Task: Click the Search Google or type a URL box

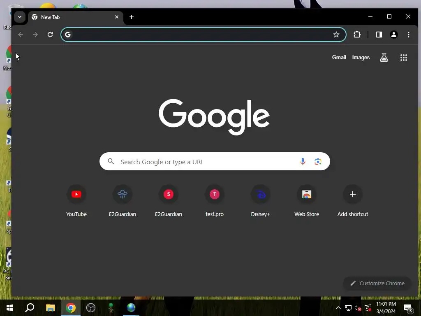Action: click(215, 161)
